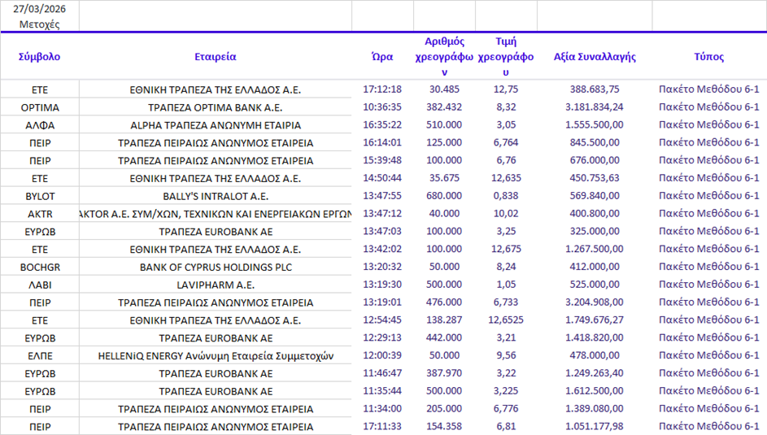This screenshot has height=435, width=767.
Task: Click the value cell 3.181.834,24
Action: [595, 107]
